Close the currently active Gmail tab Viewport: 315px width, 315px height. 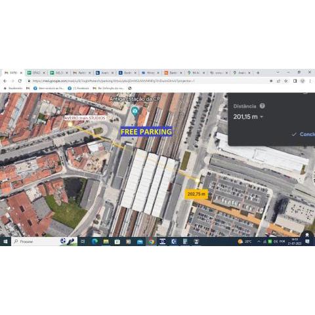21,73
